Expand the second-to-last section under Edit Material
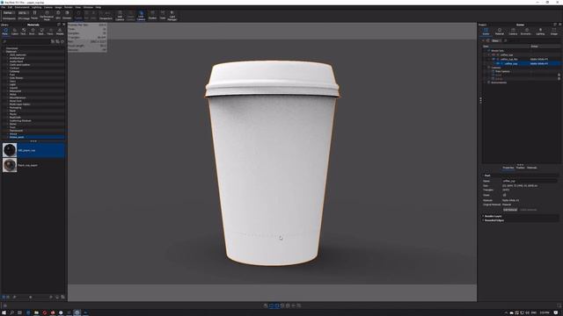Screen dimensions: 563x316 point(483,216)
